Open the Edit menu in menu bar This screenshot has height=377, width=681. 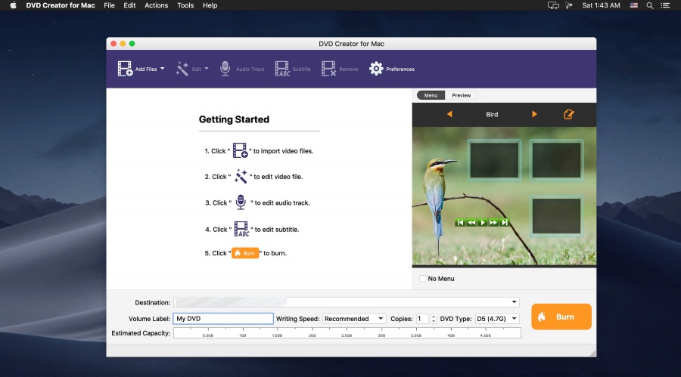[129, 5]
